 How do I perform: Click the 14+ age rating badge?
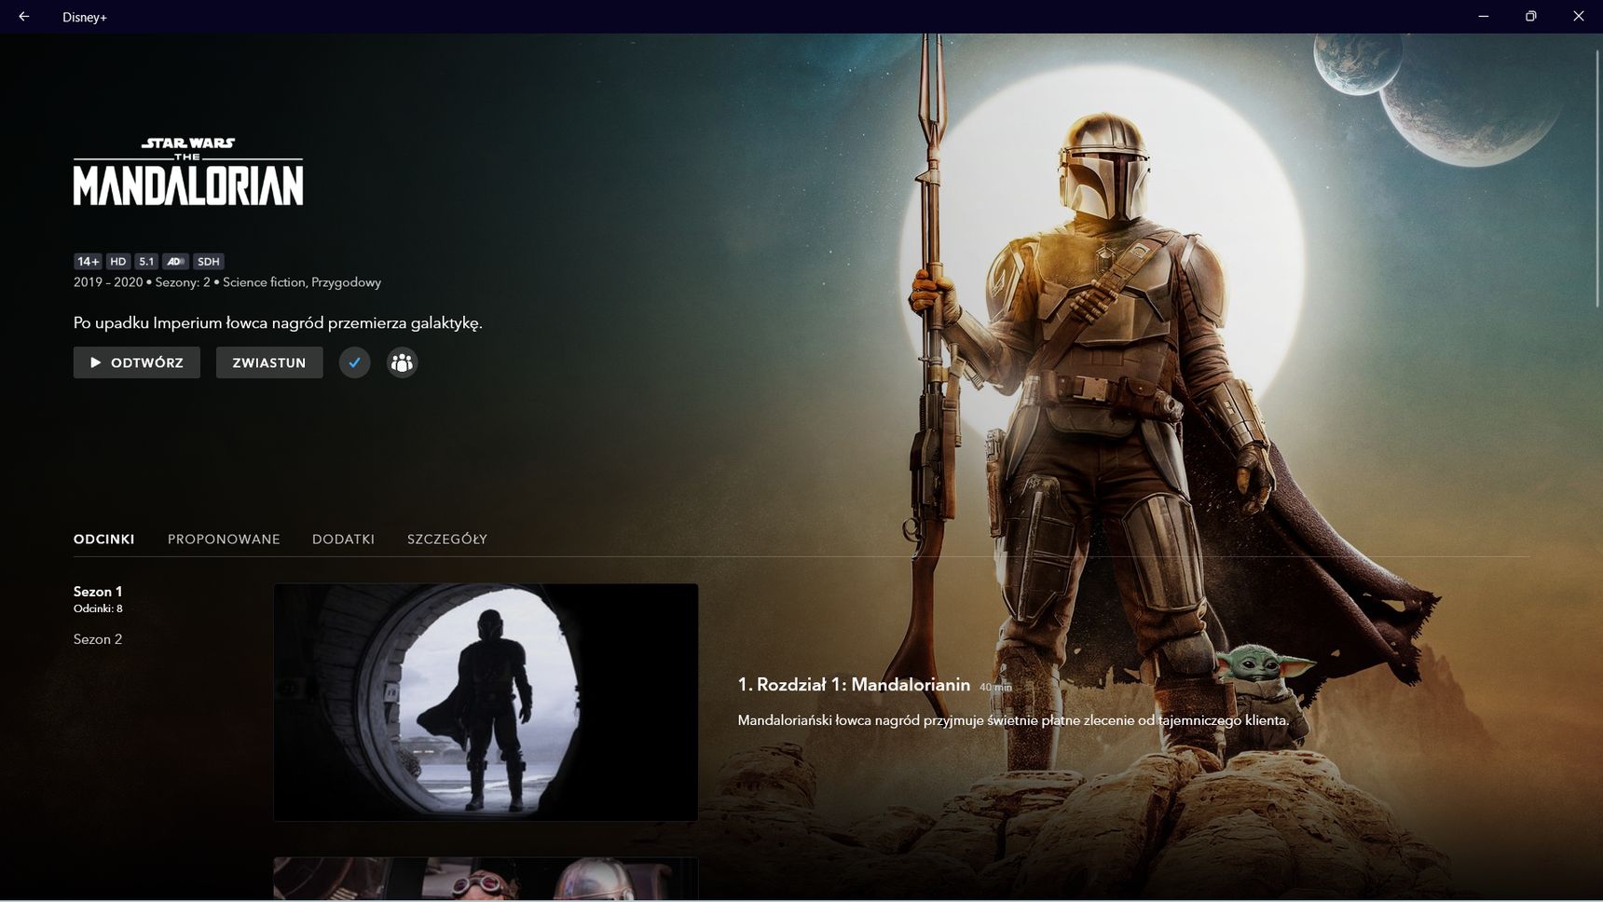point(88,261)
